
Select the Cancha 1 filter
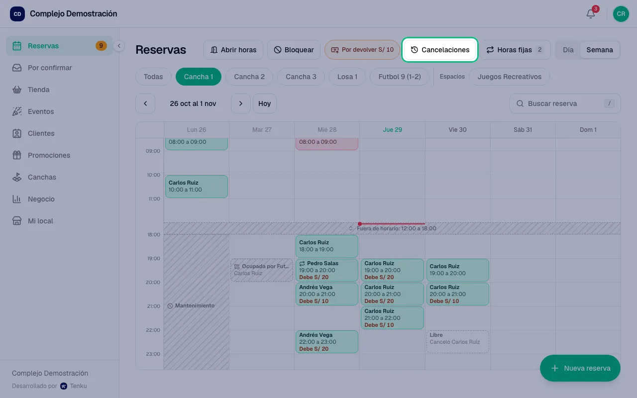click(199, 77)
